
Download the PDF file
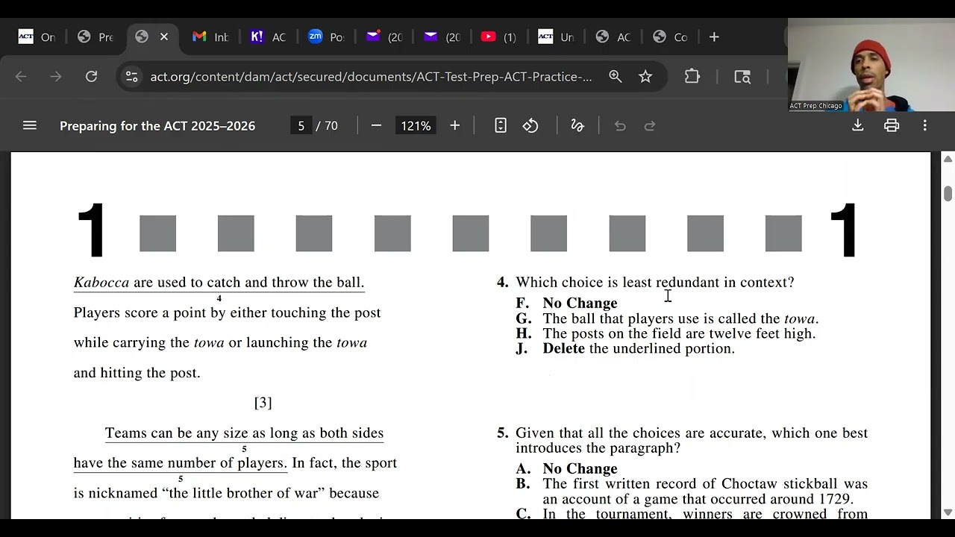[858, 125]
